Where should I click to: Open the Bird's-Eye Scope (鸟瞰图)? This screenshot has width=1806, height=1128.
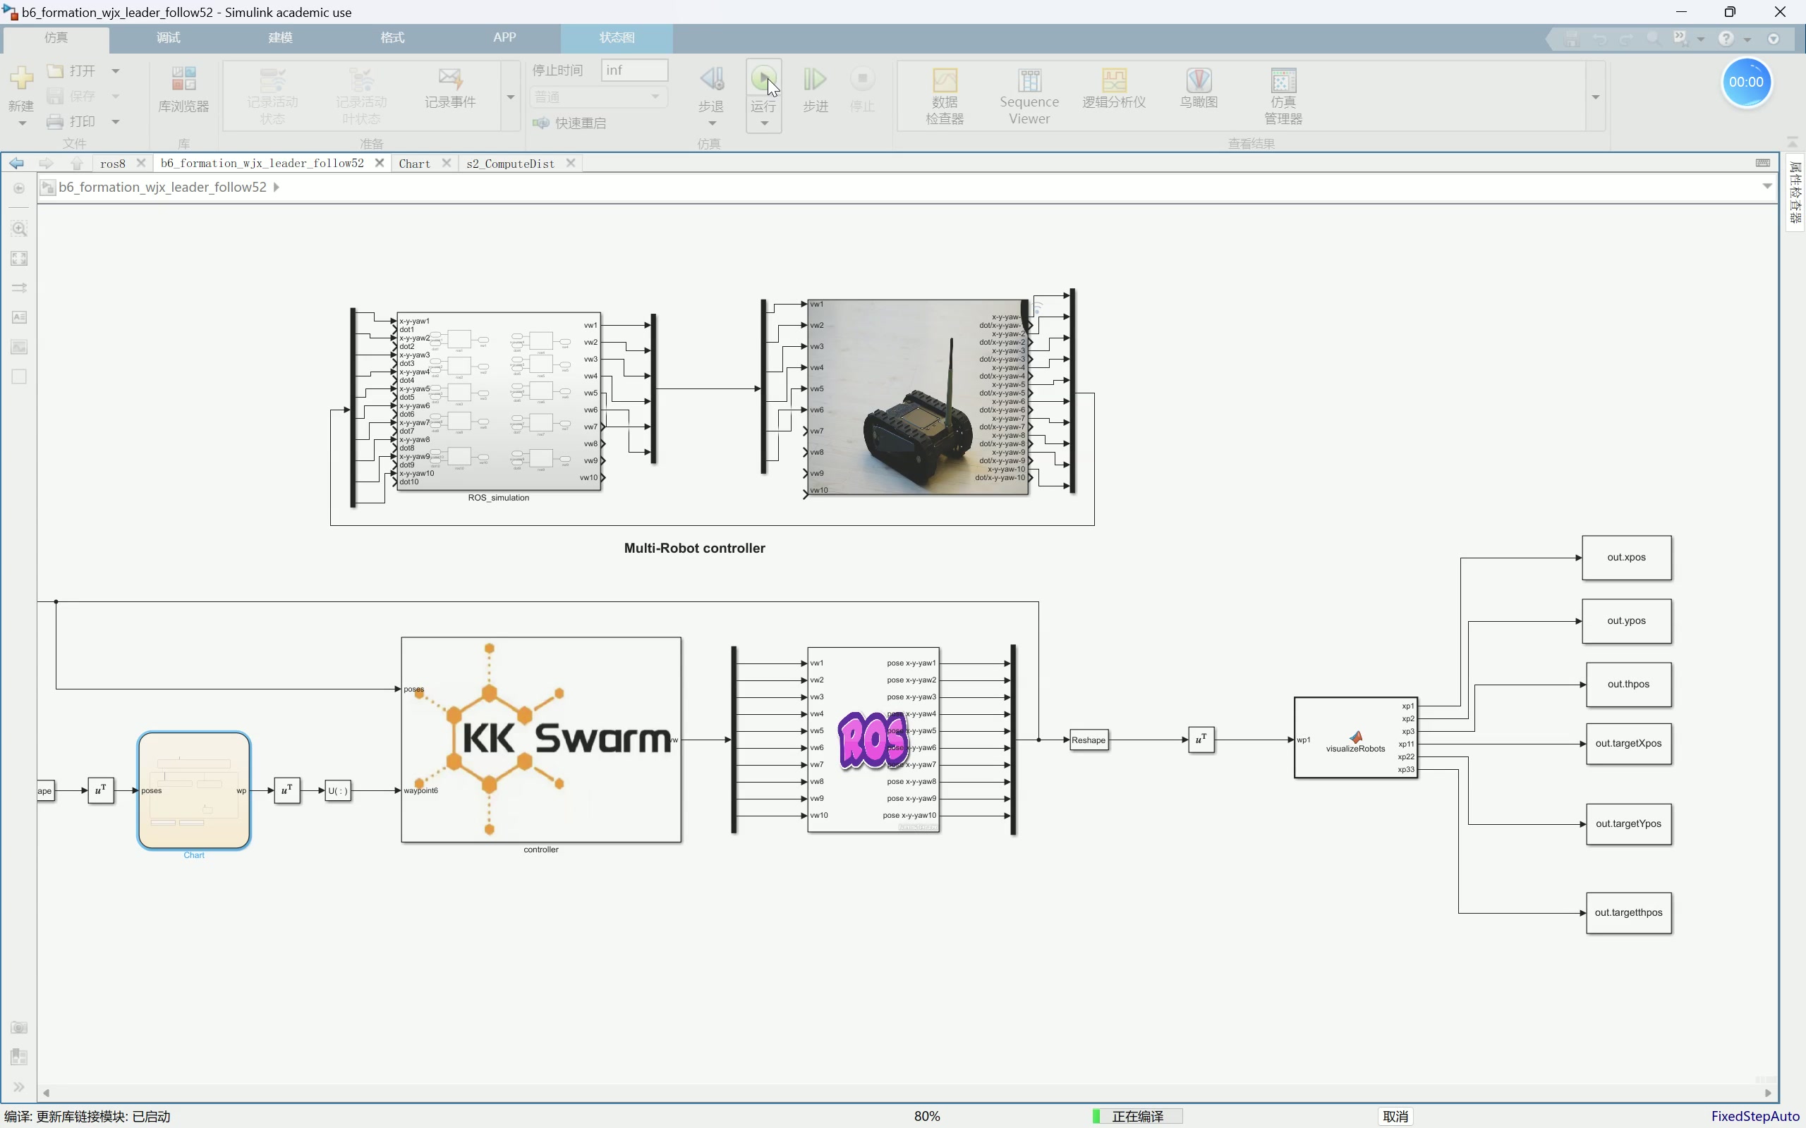(1199, 90)
